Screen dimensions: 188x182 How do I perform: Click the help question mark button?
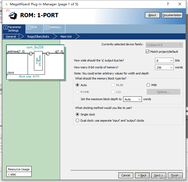[x=168, y=4]
